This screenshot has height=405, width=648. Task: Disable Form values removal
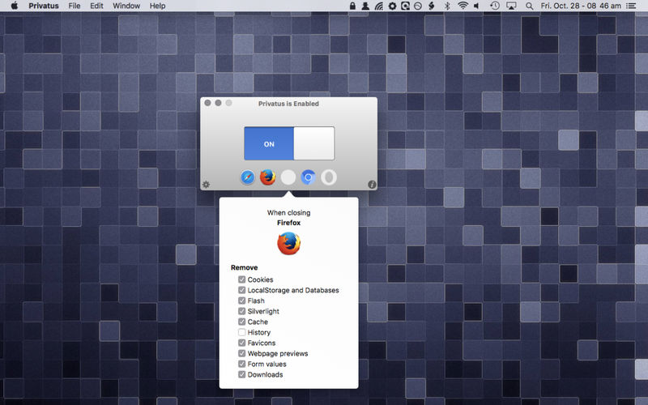(242, 364)
